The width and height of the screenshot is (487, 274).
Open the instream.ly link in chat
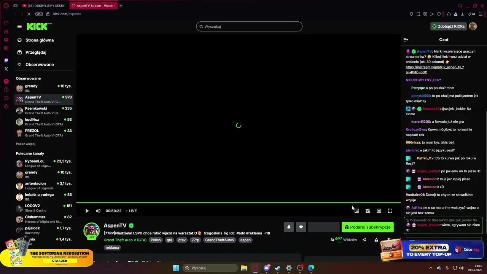click(x=434, y=69)
